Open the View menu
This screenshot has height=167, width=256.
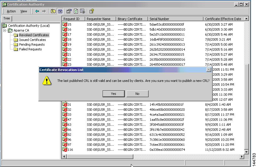[x=24, y=11]
